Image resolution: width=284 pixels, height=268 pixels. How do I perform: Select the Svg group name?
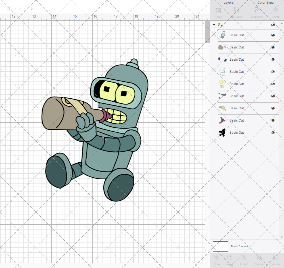221,25
